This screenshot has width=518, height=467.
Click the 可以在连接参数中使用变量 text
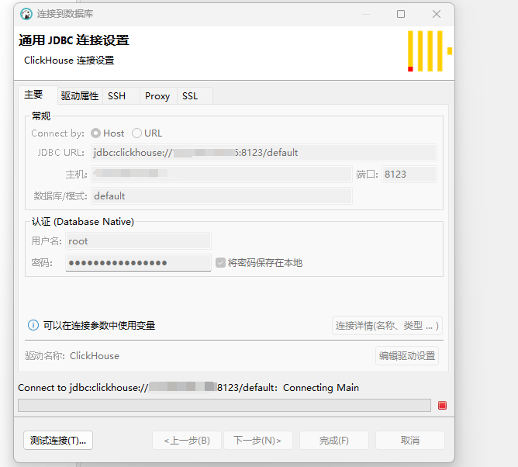pos(99,326)
